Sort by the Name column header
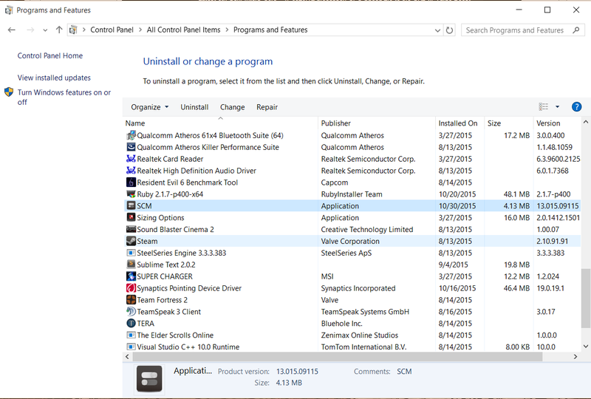 [x=221, y=123]
